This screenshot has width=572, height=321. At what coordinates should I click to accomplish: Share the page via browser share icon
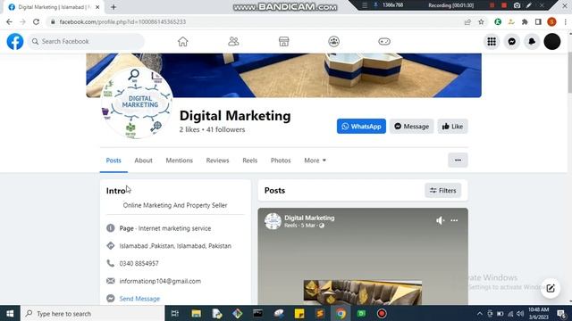point(467,21)
